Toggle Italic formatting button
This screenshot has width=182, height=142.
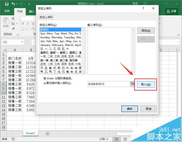click(28, 24)
